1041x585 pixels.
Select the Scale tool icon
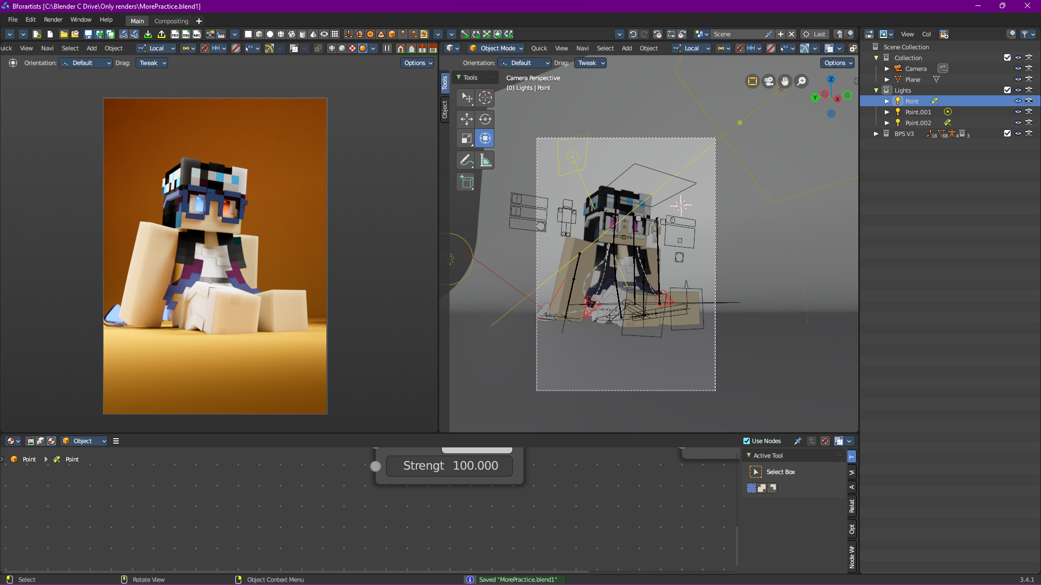(466, 139)
